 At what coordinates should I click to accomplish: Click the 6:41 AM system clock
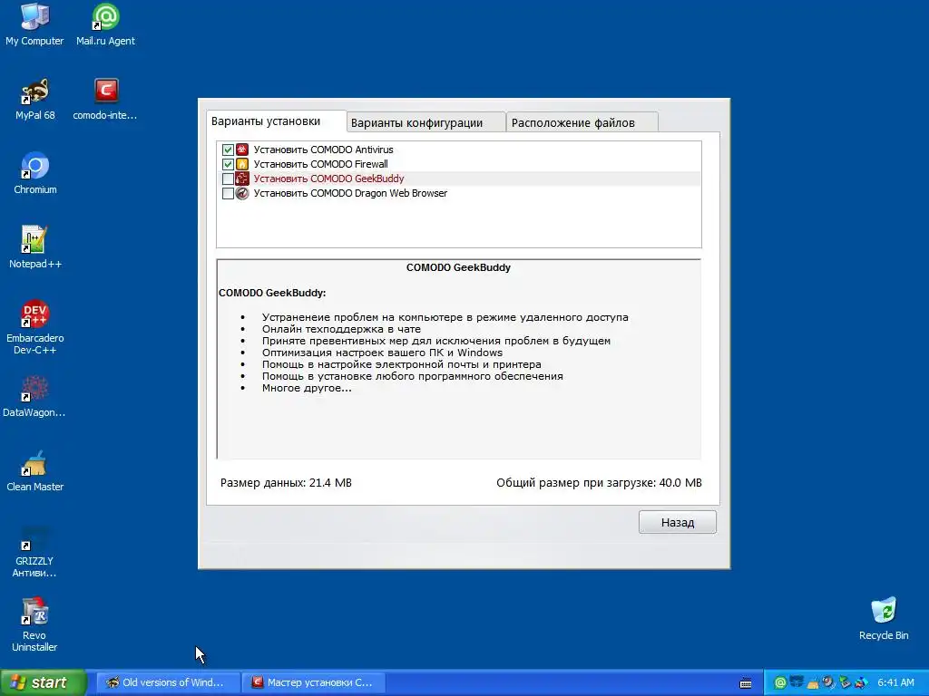coord(895,683)
